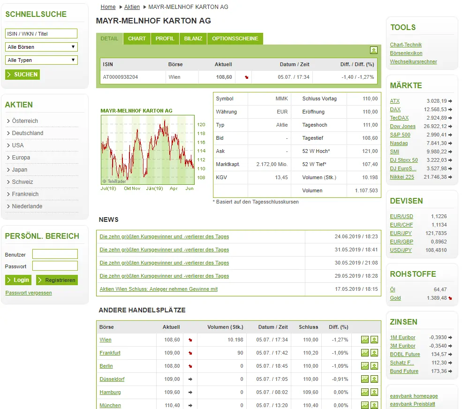This screenshot has width=462, height=409.
Task: Open the easybank Preisblatt link
Action: (412, 404)
